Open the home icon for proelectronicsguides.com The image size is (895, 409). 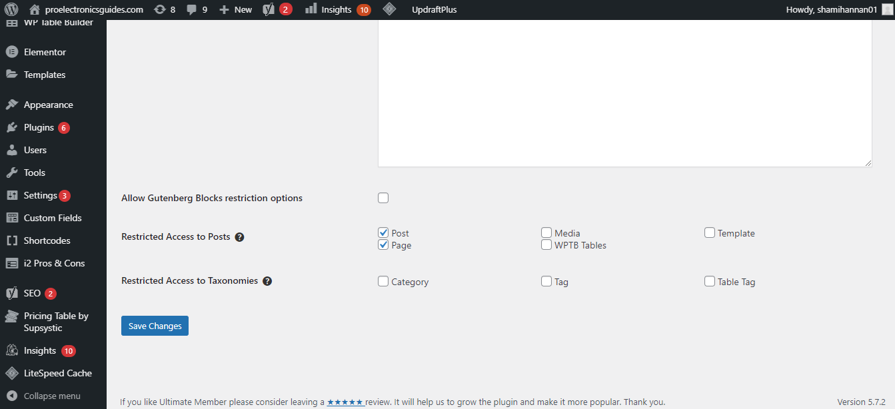coord(35,9)
